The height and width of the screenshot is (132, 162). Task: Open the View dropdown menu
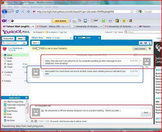point(36,43)
